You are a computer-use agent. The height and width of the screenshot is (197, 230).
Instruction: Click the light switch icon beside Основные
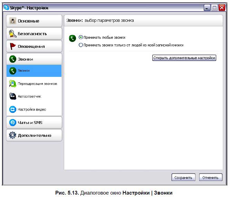coord(13,21)
